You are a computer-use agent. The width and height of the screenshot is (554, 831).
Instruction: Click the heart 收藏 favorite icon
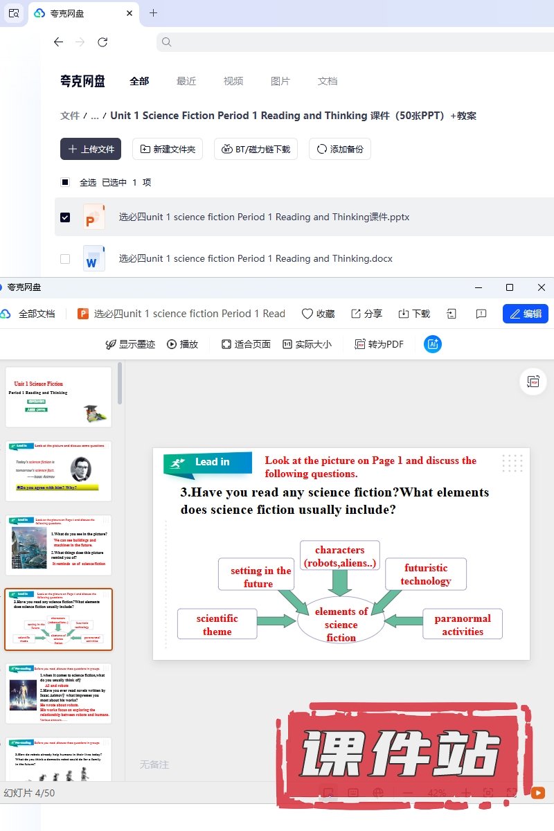[307, 314]
